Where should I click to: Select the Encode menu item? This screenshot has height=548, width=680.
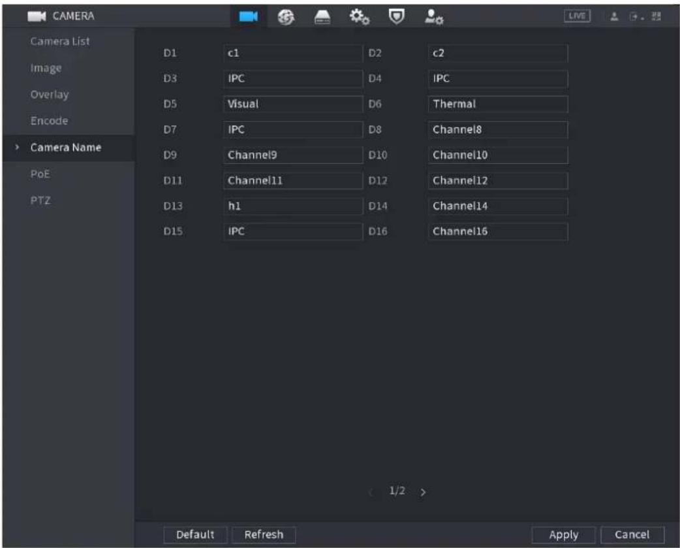[x=49, y=121]
